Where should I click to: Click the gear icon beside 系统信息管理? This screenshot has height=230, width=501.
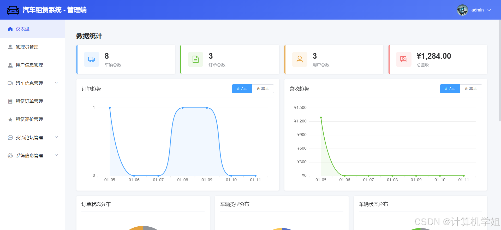pos(10,156)
